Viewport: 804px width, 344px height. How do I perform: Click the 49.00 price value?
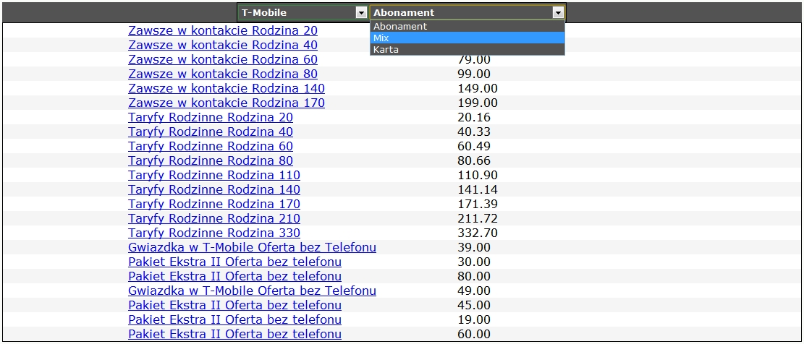point(474,291)
